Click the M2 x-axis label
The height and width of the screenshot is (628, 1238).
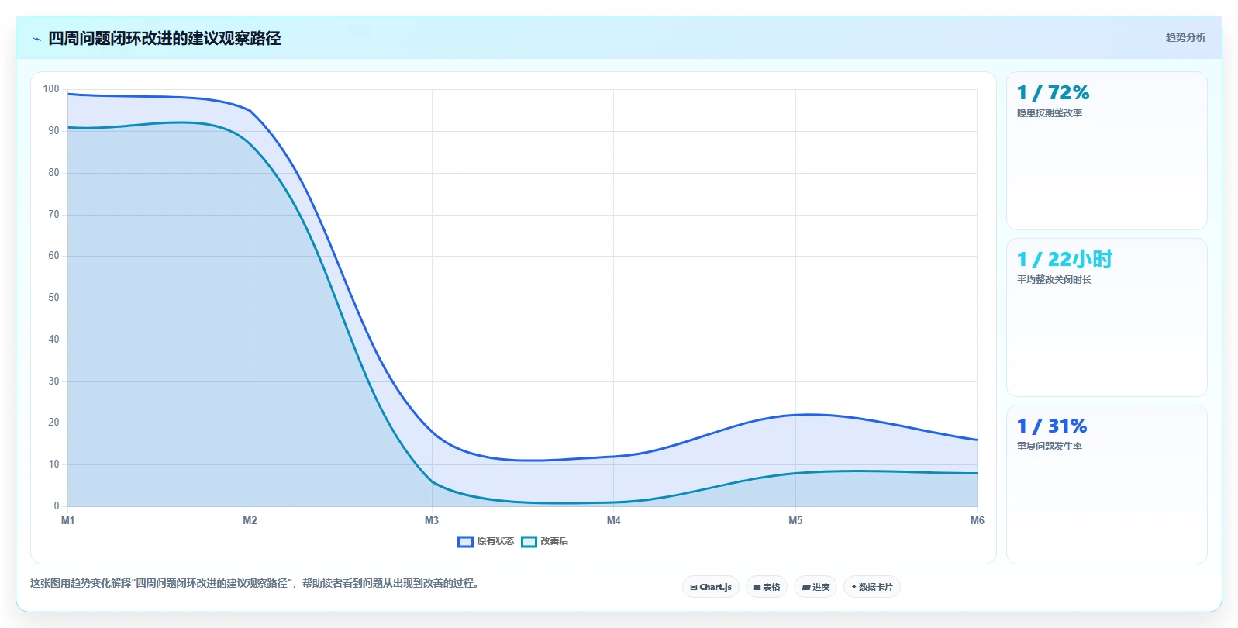250,520
